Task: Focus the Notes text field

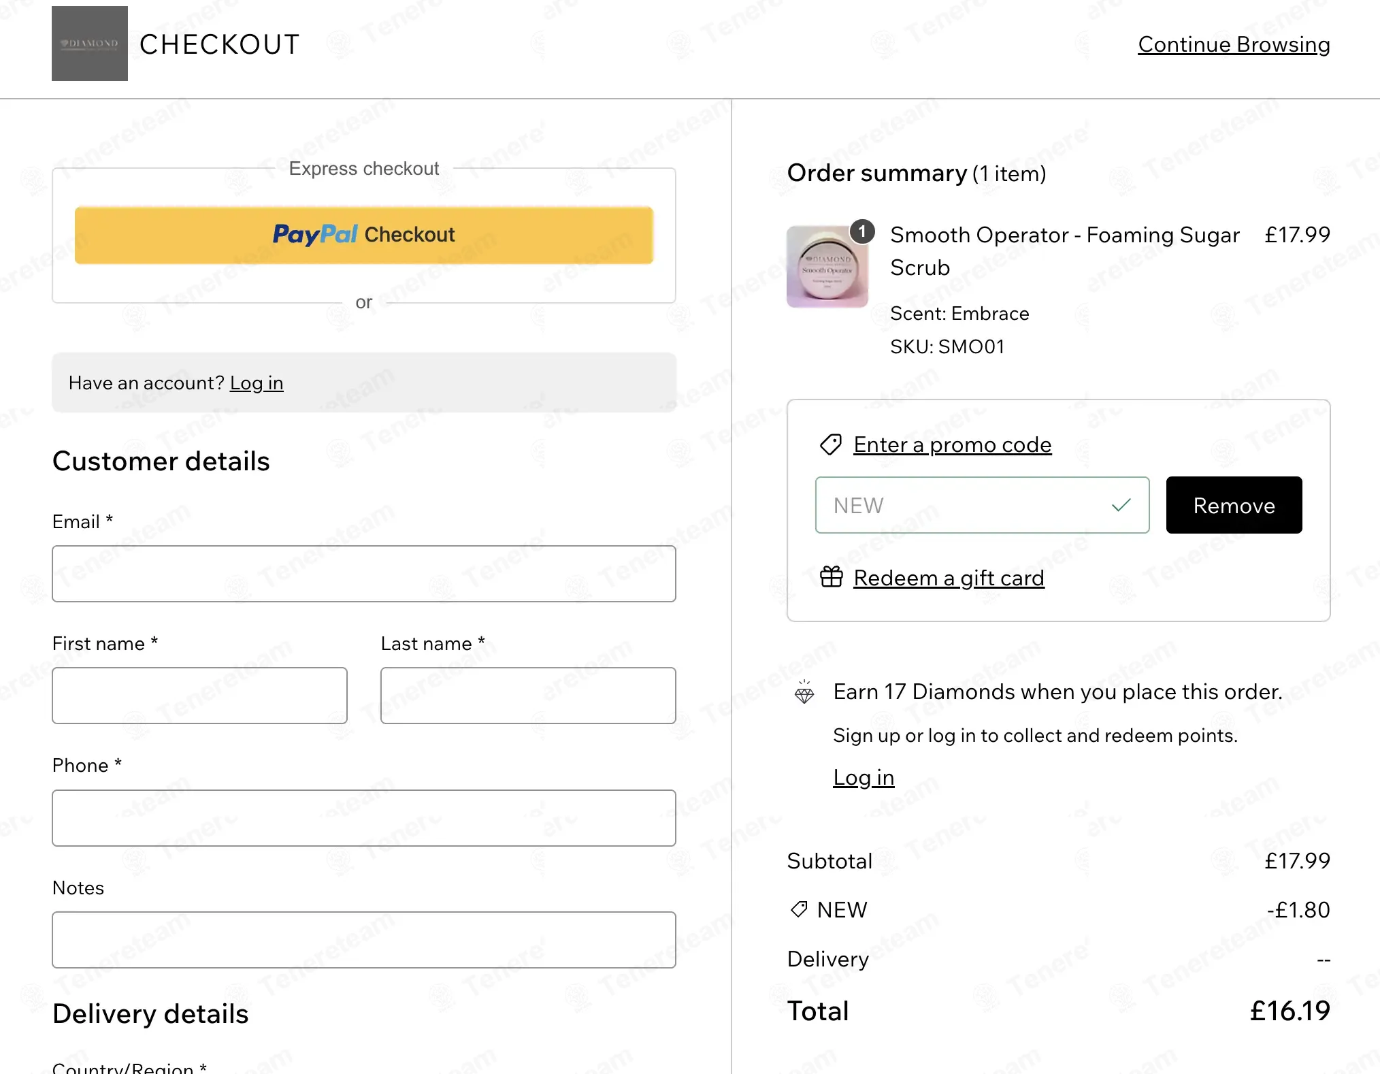Action: tap(364, 940)
